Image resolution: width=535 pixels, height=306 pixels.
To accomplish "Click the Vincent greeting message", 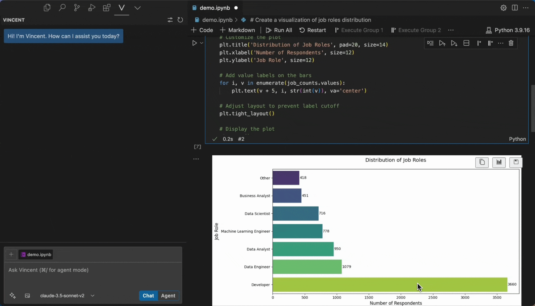I will pyautogui.click(x=64, y=36).
